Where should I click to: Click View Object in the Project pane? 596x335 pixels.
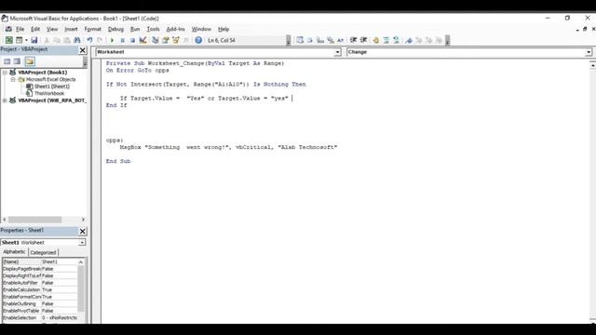pyautogui.click(x=17, y=61)
